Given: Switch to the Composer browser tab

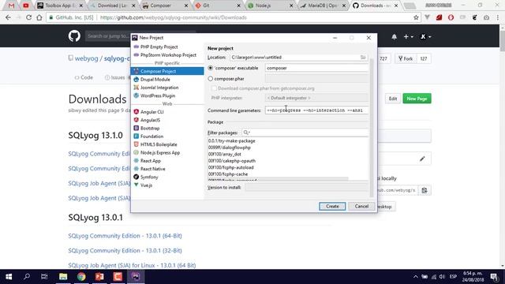Looking at the screenshot, I should [x=166, y=6].
